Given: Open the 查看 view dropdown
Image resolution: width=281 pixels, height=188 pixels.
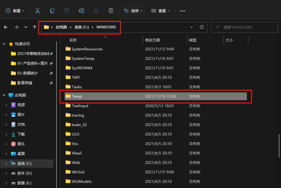Looking at the screenshot, I should pos(161,11).
